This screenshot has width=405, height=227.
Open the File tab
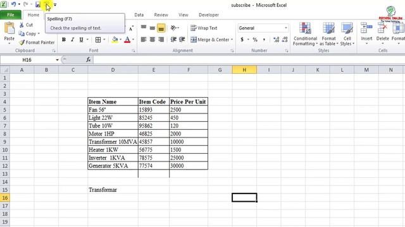11,15
